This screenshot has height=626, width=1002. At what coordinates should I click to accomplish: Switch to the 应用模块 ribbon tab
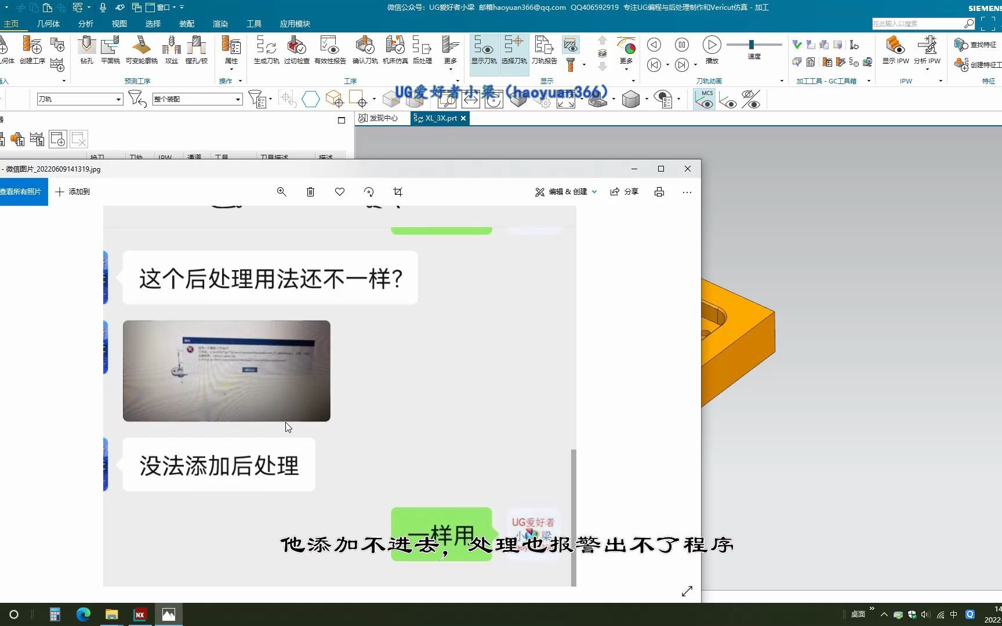click(x=295, y=24)
